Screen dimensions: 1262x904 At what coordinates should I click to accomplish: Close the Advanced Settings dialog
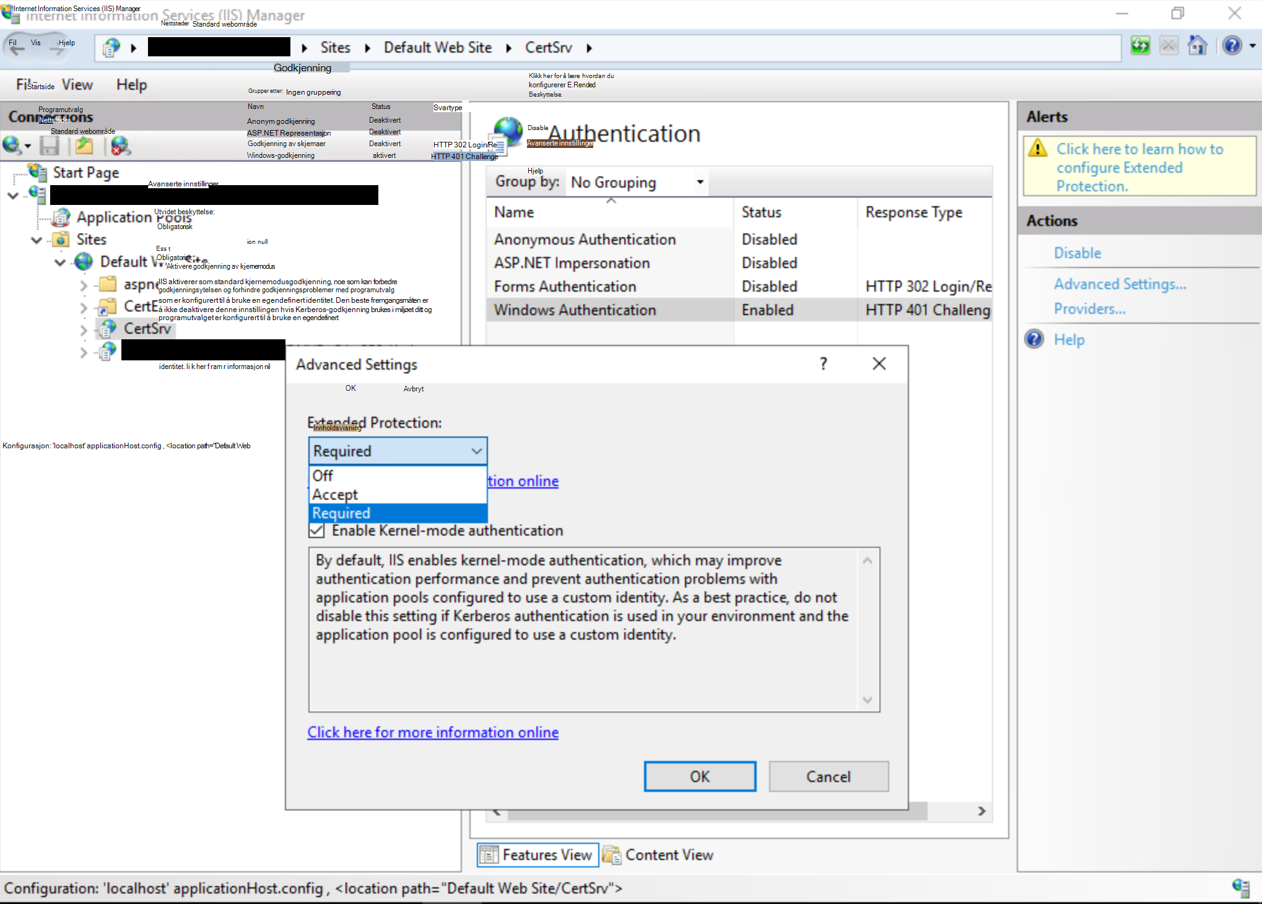click(x=879, y=364)
